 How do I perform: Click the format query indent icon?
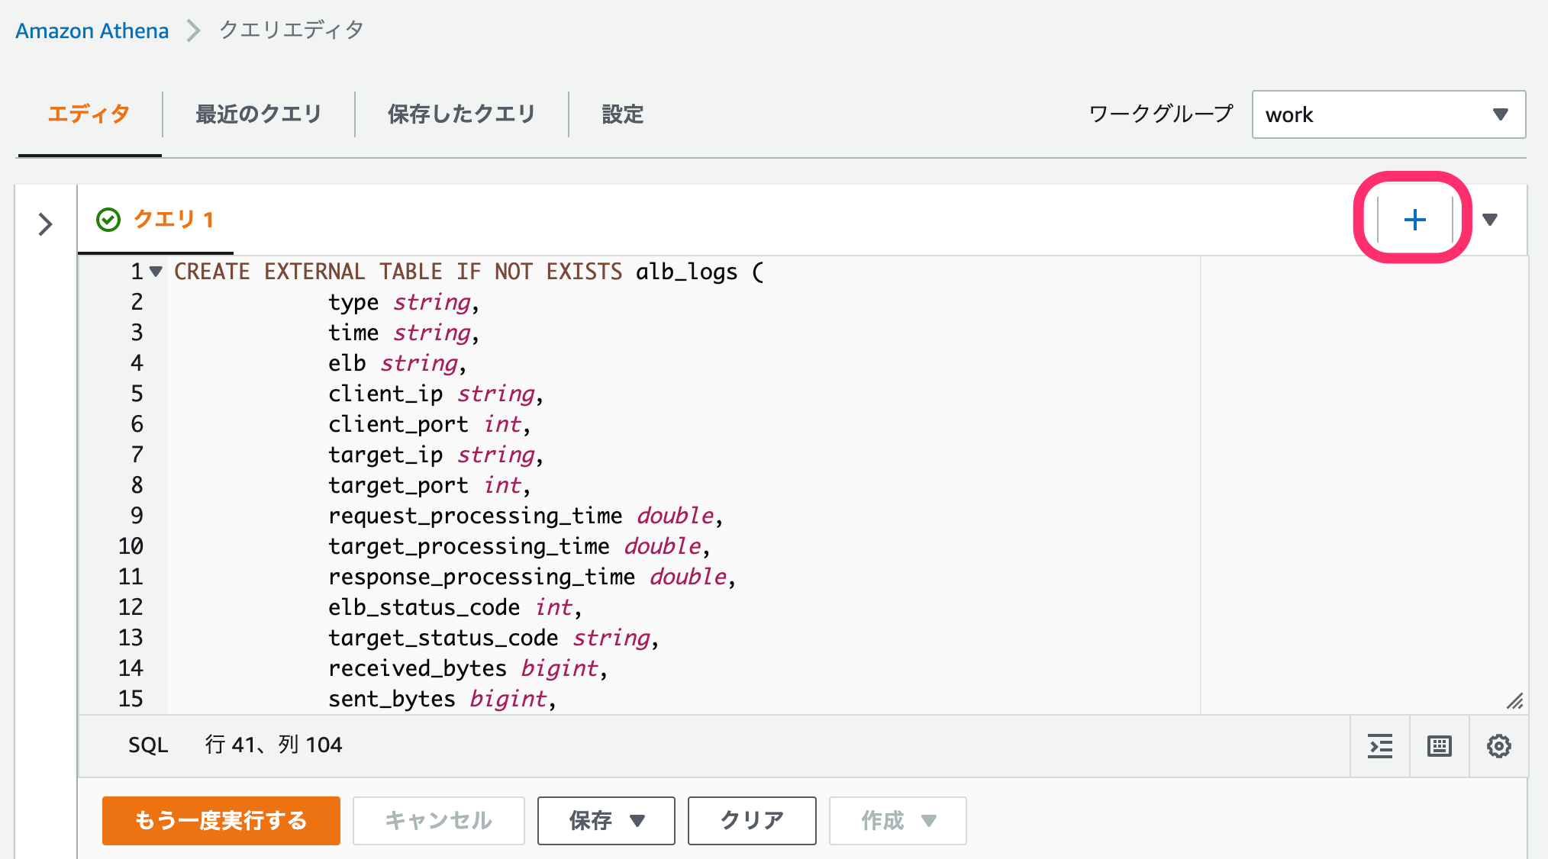(1380, 746)
